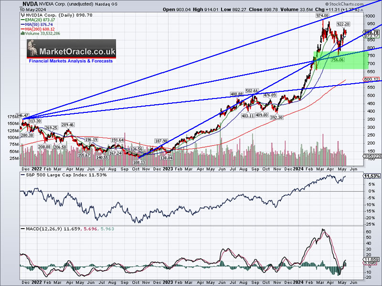Click the 'Low 892.27' value
The image size is (382, 286).
pos(233,10)
